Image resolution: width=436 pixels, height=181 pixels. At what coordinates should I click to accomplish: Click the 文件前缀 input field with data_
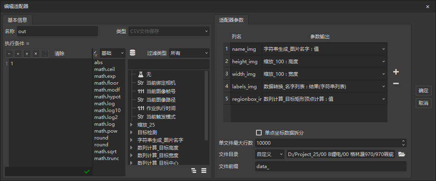(x=330, y=166)
